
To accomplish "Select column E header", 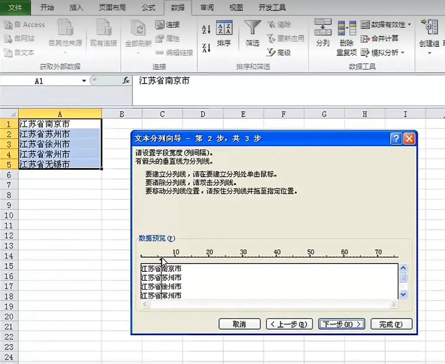I will coord(243,114).
